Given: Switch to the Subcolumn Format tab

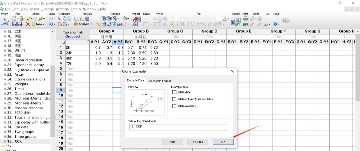Looking at the screenshot, I should [x=159, y=81].
